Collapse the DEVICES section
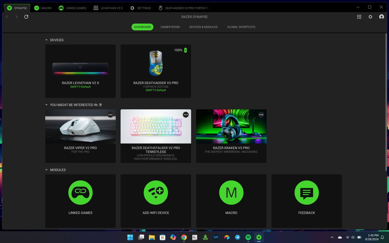This screenshot has height=243, width=389. coord(46,40)
